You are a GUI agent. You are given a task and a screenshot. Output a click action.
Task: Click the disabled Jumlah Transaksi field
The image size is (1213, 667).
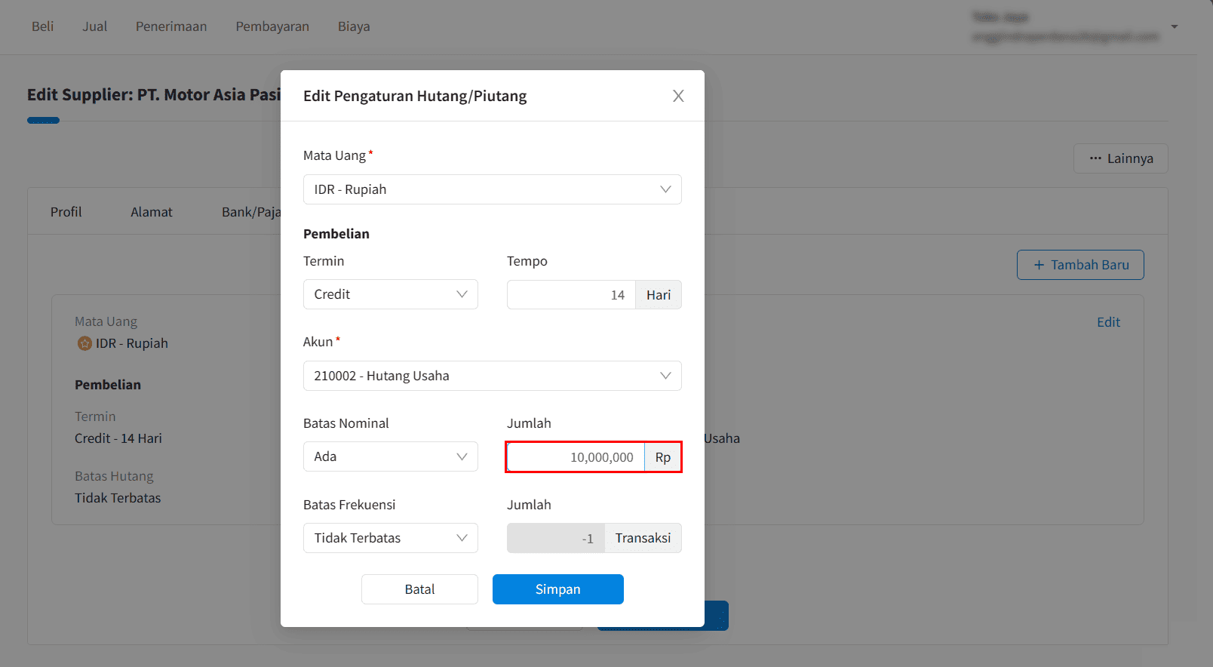[556, 538]
